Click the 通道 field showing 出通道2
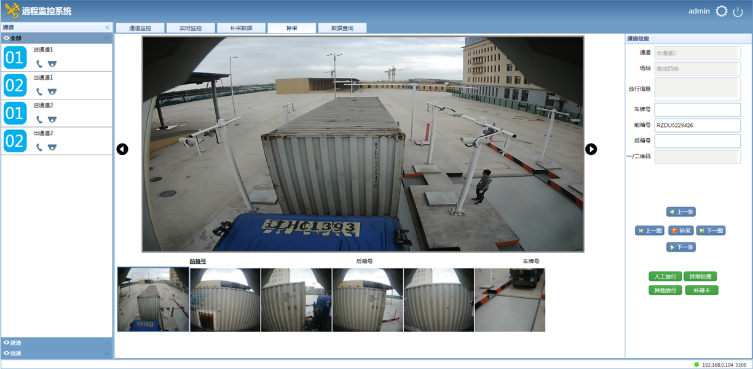The height and width of the screenshot is (369, 753). tap(698, 53)
